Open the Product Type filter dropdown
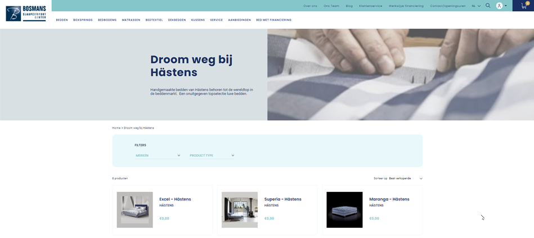534x238 pixels. (212, 155)
